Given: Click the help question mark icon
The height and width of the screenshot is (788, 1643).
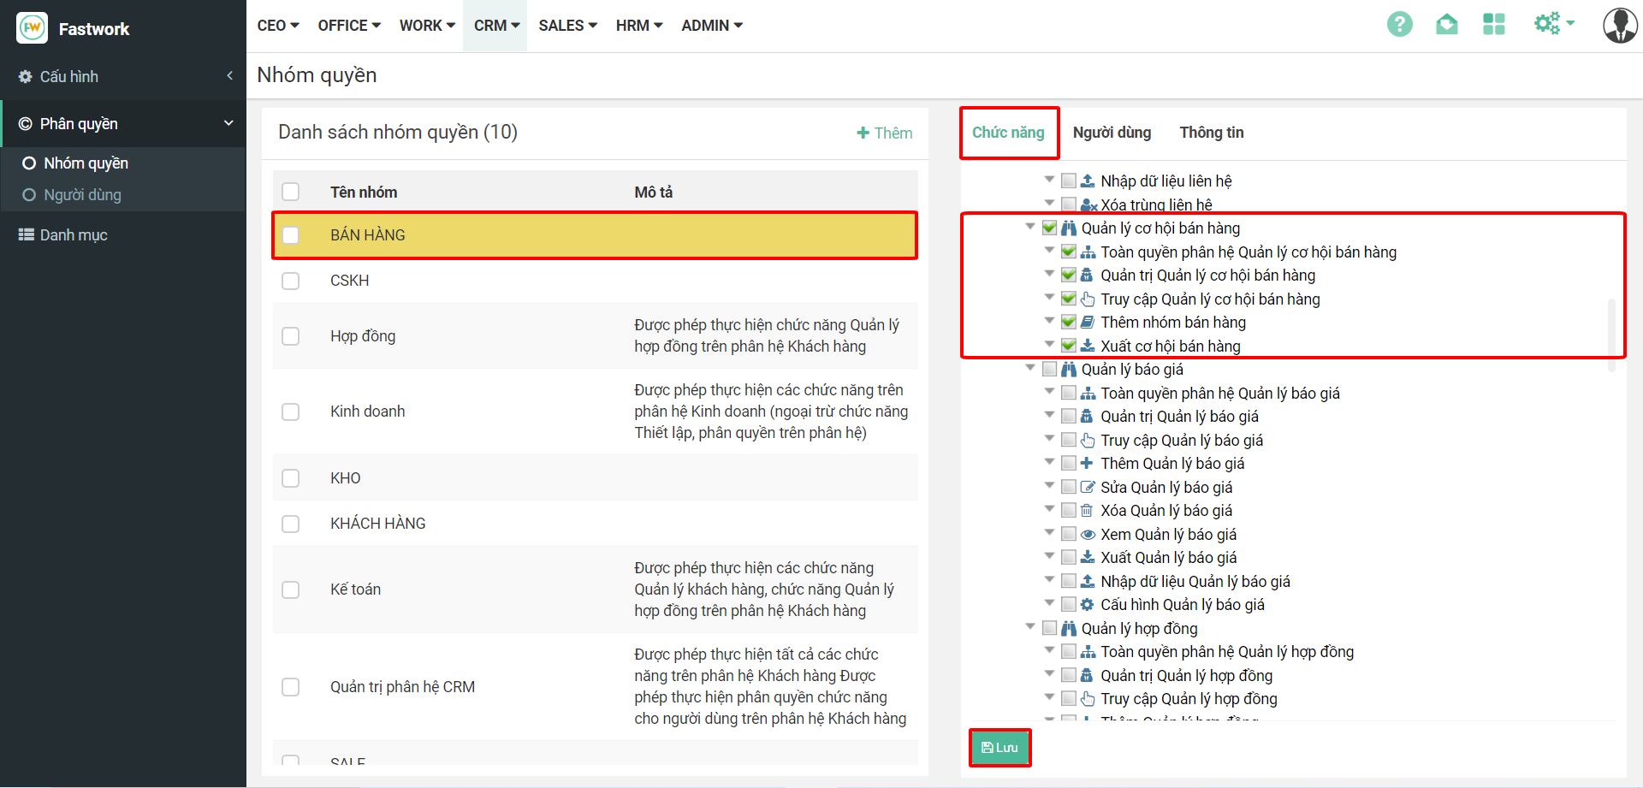Looking at the screenshot, I should click(1399, 25).
